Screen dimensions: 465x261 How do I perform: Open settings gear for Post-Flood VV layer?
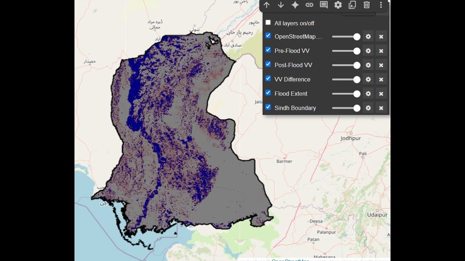[368, 65]
